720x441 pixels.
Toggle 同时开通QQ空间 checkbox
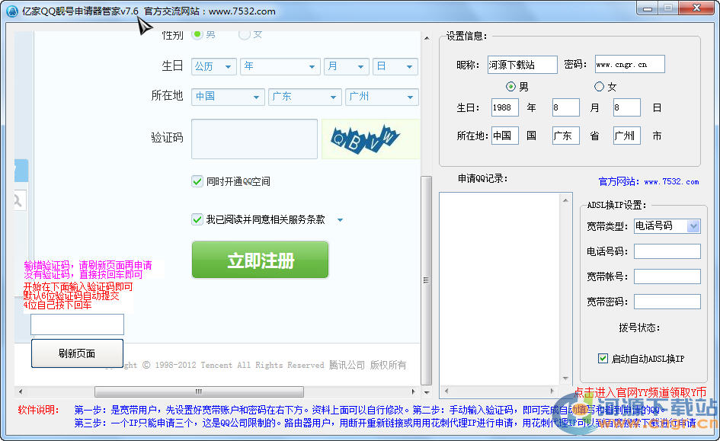(197, 181)
